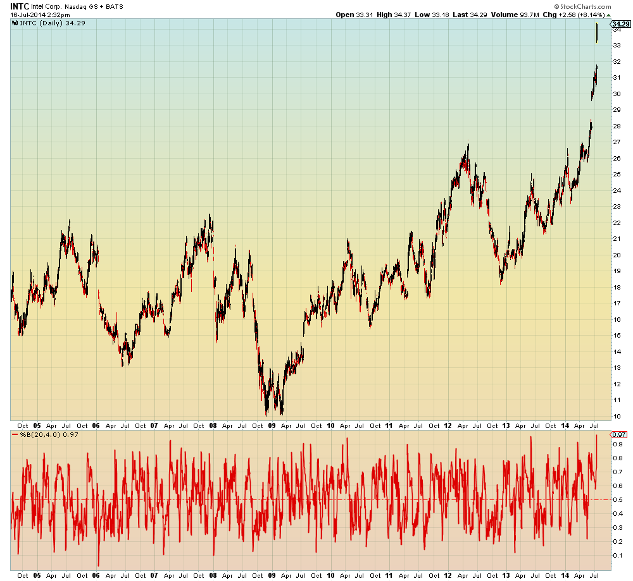Click the 30 label on the price axis
The width and height of the screenshot is (633, 581).
coord(617,94)
